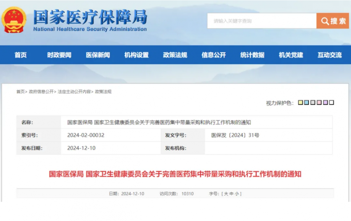Click the 索引号 label cell
The height and width of the screenshot is (221, 351).
tap(39, 135)
